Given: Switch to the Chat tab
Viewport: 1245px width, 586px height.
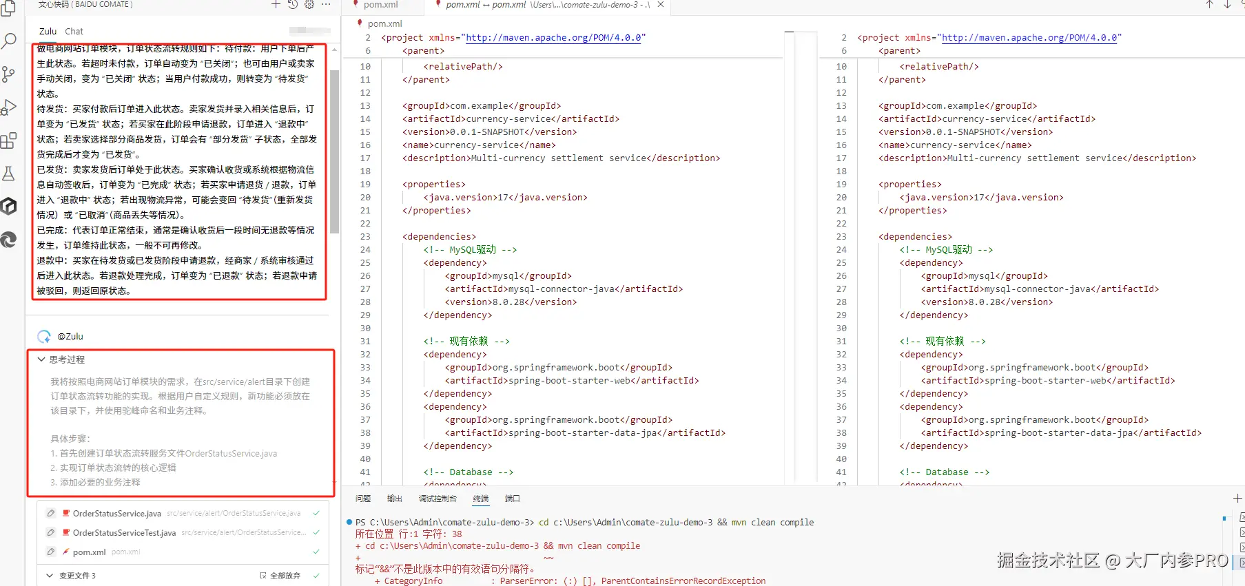Looking at the screenshot, I should [74, 31].
